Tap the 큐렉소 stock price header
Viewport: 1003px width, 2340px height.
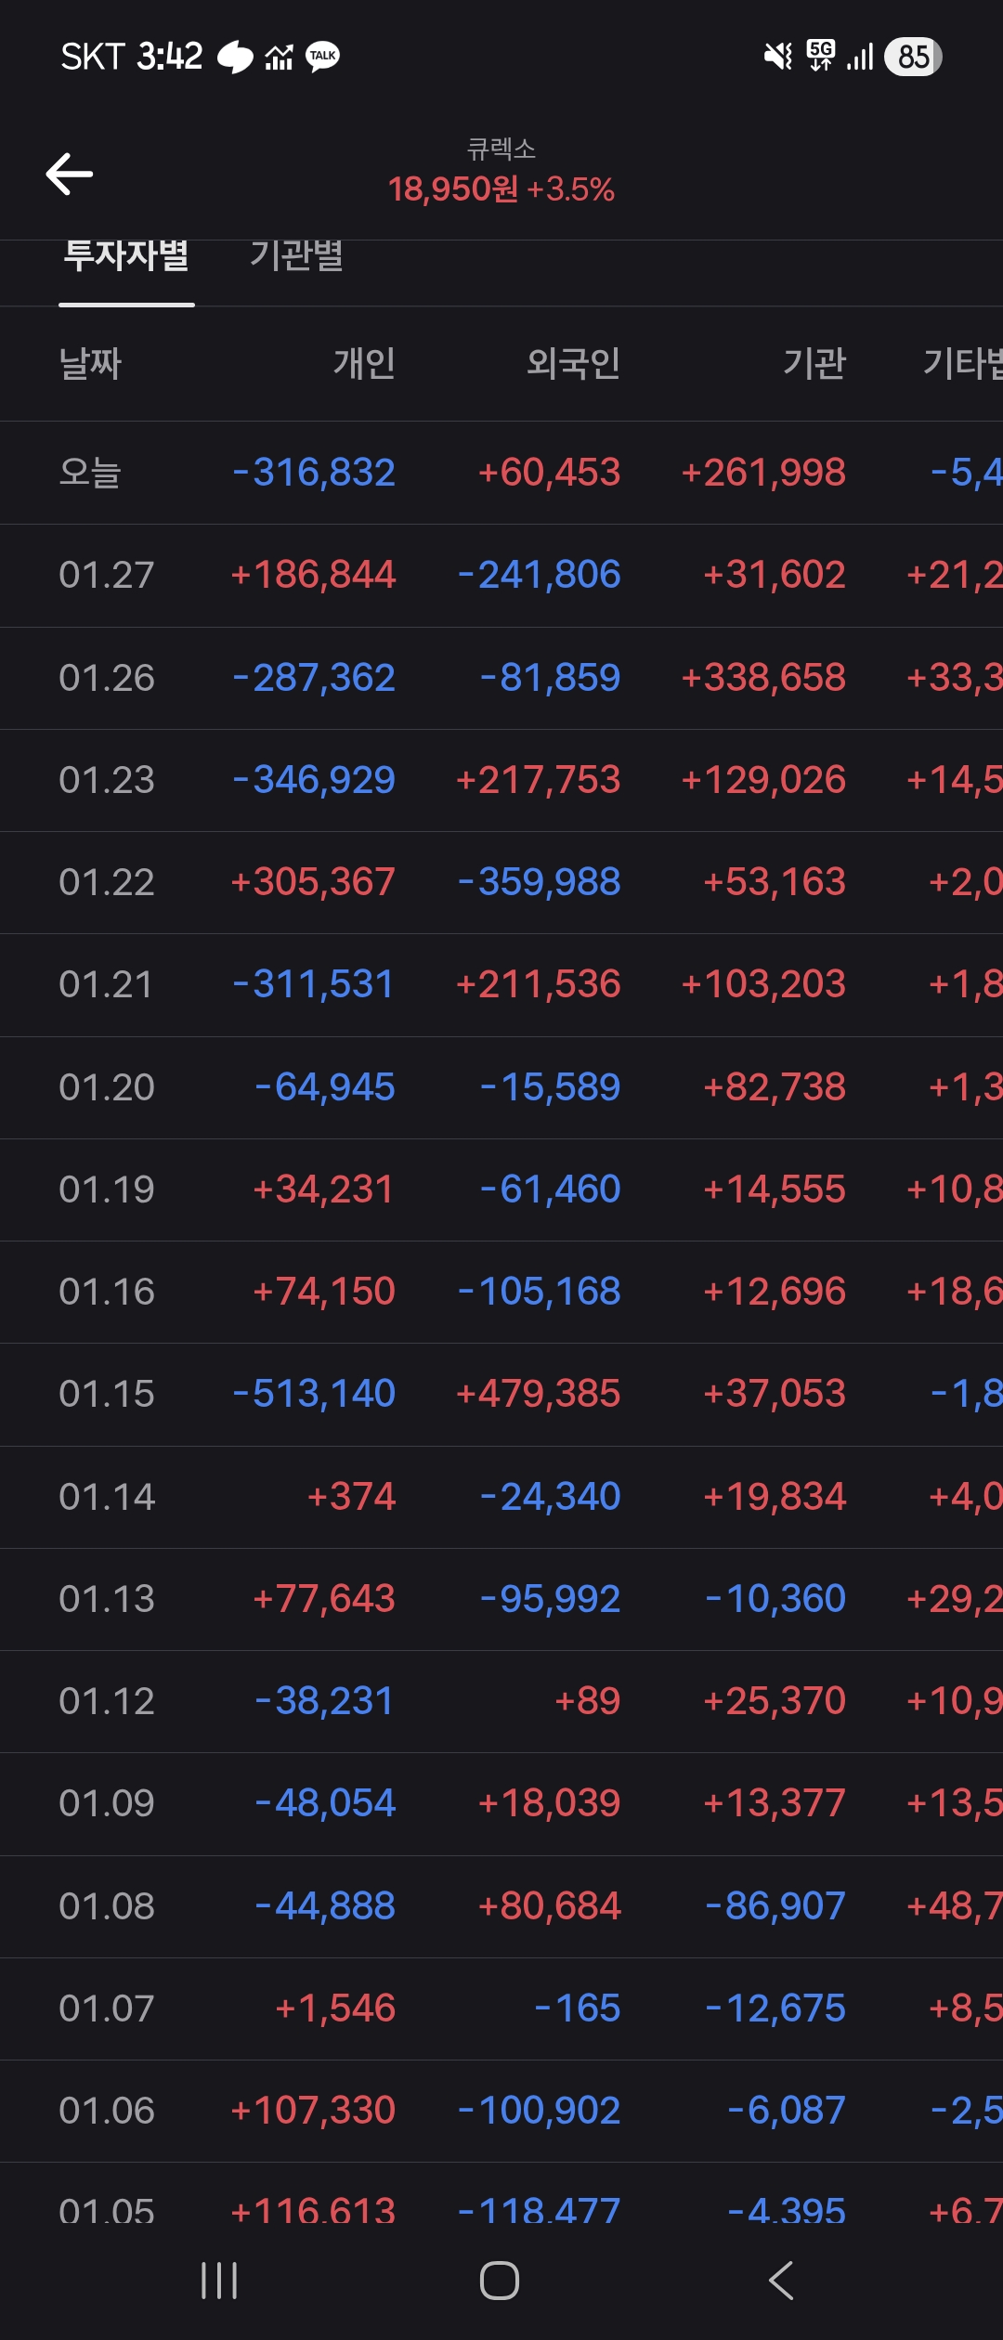[501, 172]
